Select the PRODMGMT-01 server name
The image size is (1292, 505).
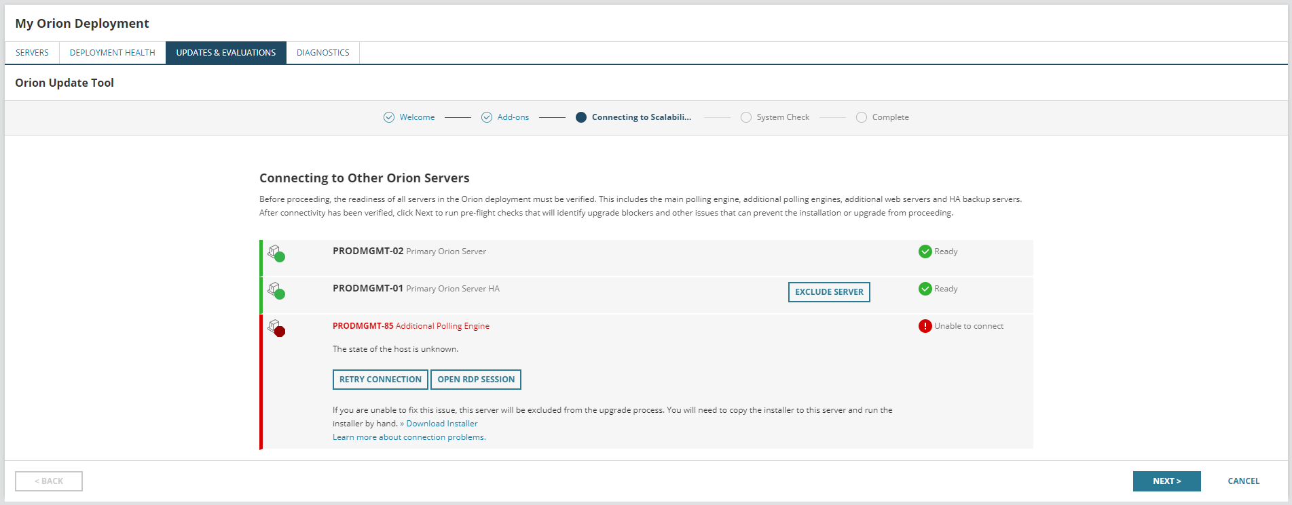coord(368,288)
